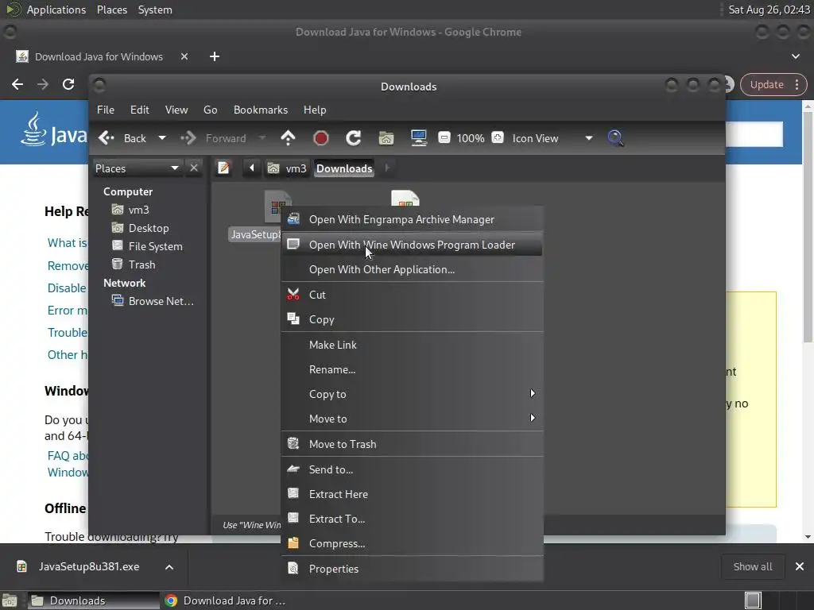Open the Places menu in top panel
This screenshot has height=610, width=814.
pos(111,10)
